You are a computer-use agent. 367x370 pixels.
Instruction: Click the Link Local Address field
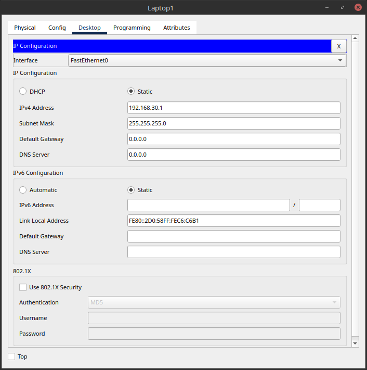click(x=233, y=221)
